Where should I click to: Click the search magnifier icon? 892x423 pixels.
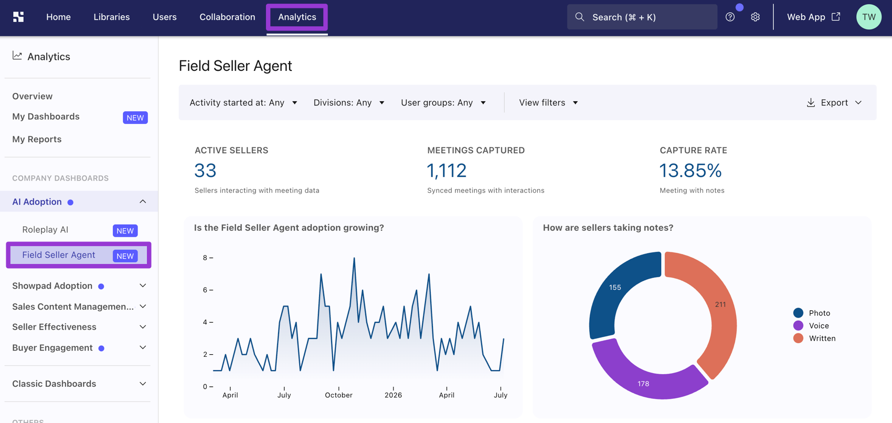[x=579, y=17]
